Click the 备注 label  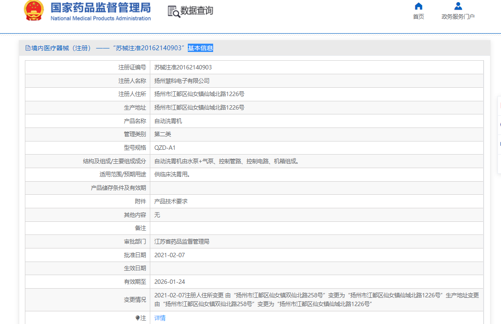tap(140, 228)
